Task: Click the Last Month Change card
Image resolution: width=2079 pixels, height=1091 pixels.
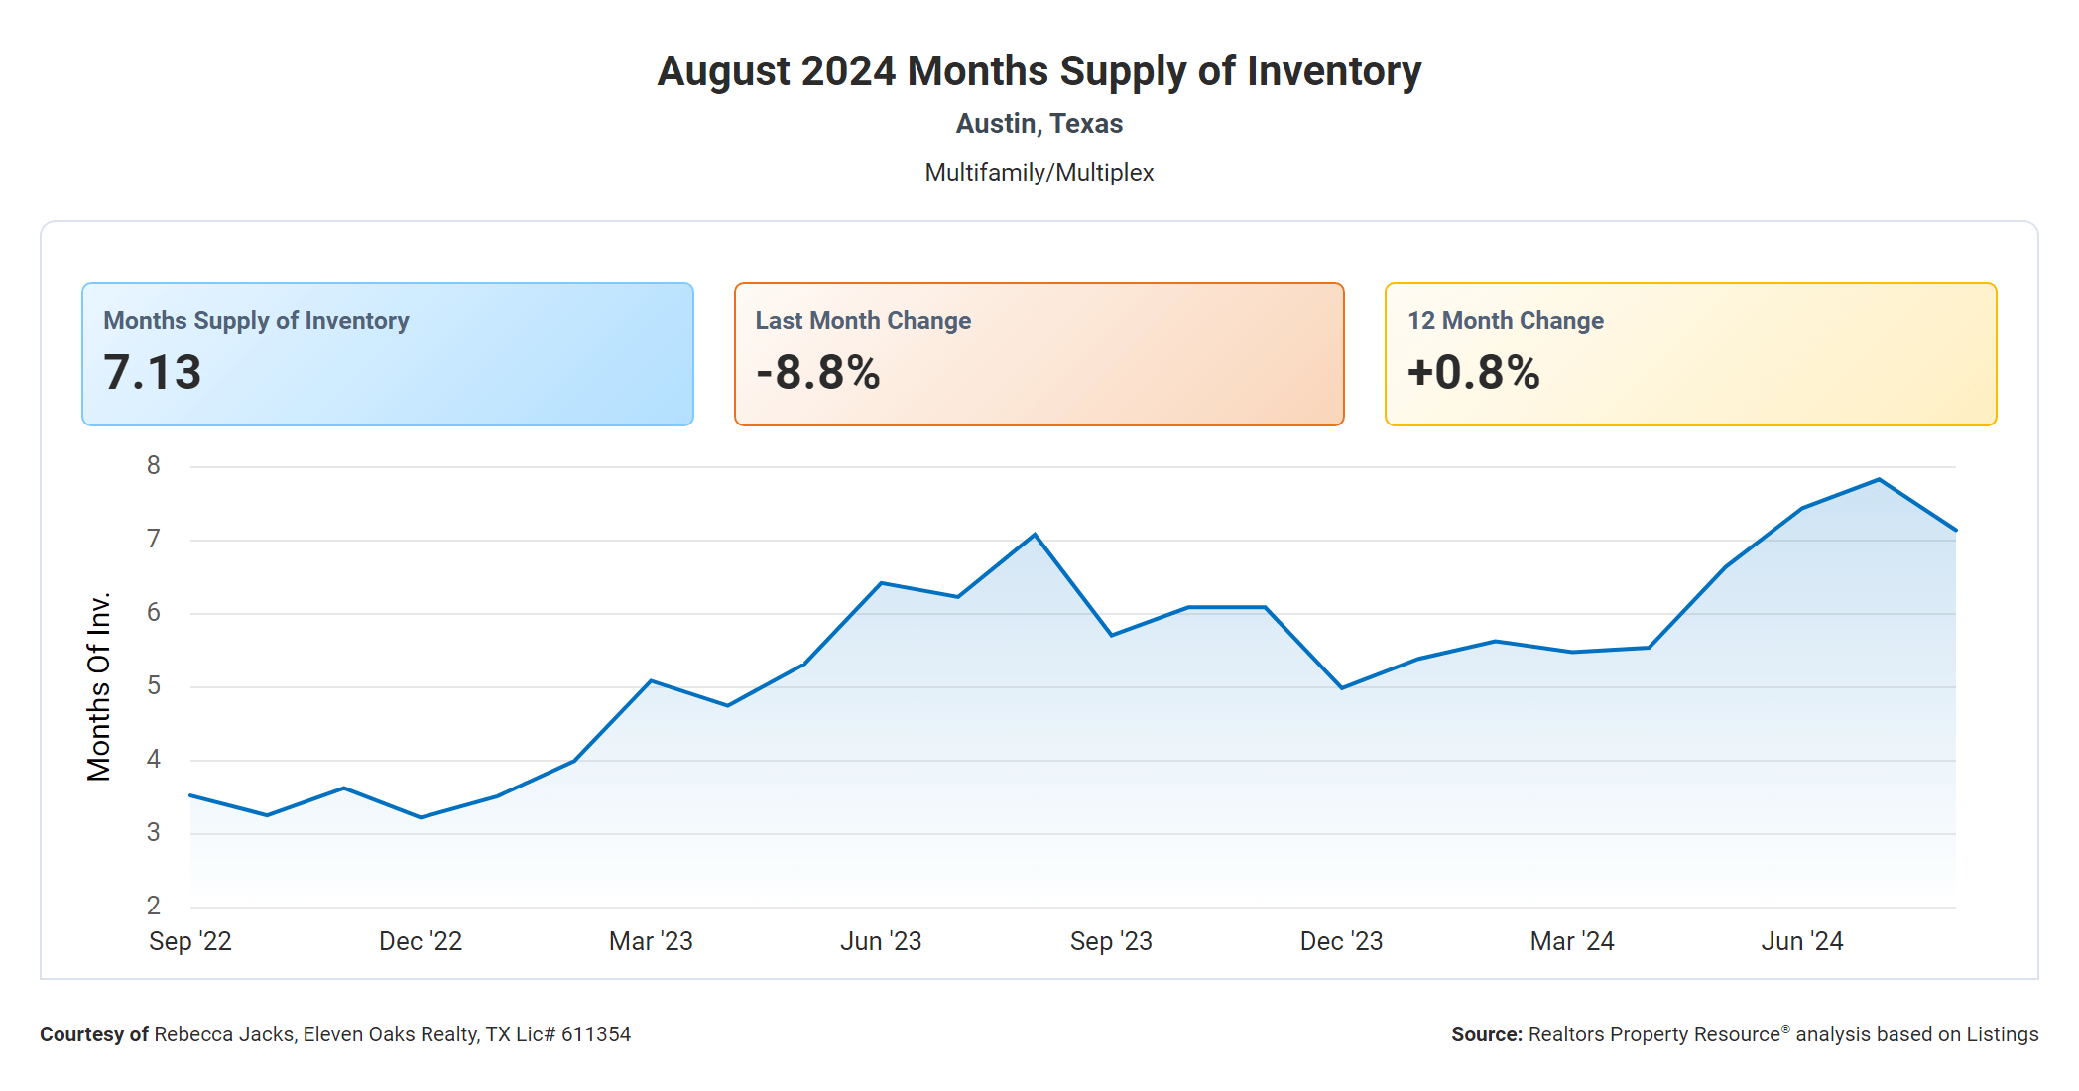Action: [x=1039, y=354]
